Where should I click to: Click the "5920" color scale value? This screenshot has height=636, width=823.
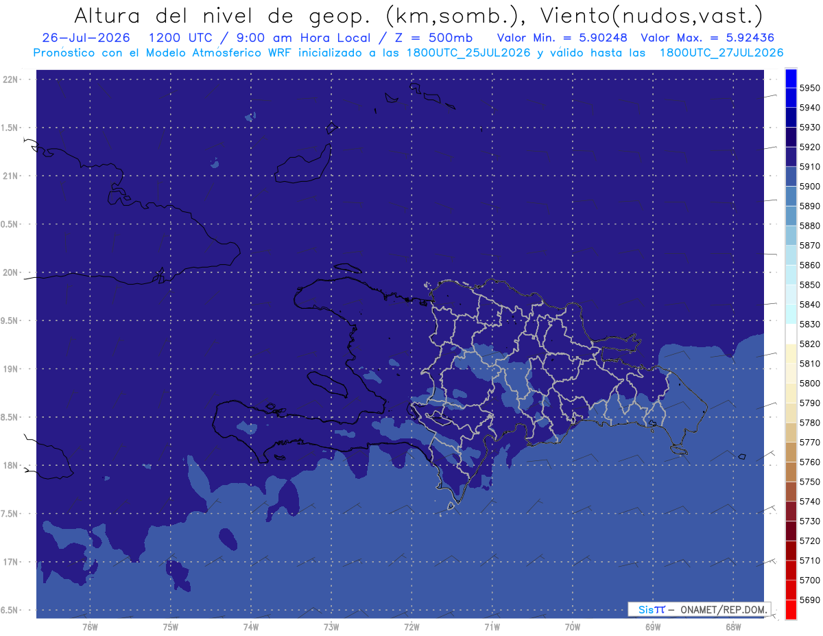click(810, 147)
